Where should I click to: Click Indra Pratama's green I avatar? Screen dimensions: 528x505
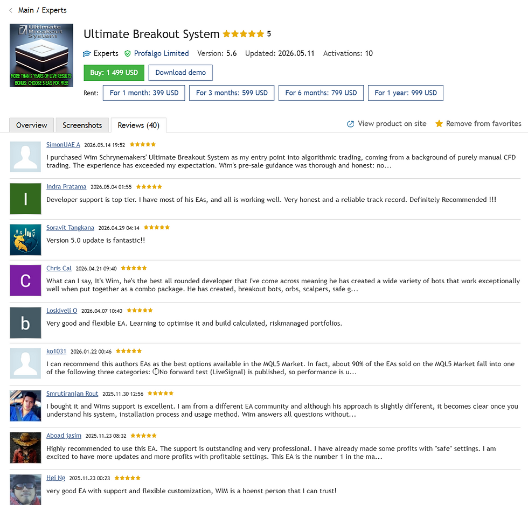point(26,199)
